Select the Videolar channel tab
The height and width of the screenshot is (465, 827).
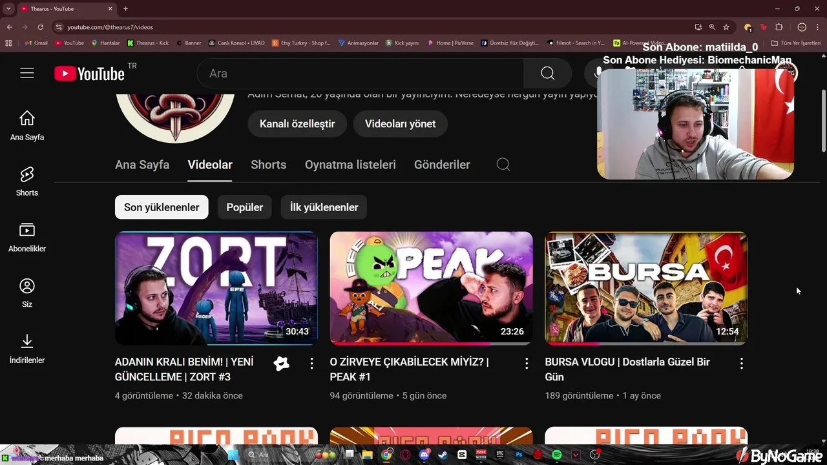pyautogui.click(x=210, y=165)
